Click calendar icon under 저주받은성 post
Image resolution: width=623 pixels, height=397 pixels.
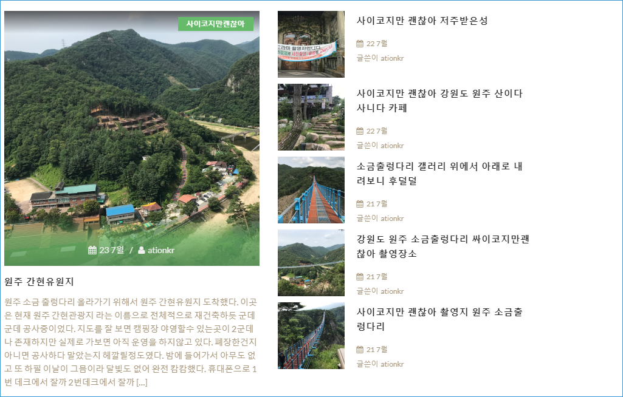tap(360, 44)
